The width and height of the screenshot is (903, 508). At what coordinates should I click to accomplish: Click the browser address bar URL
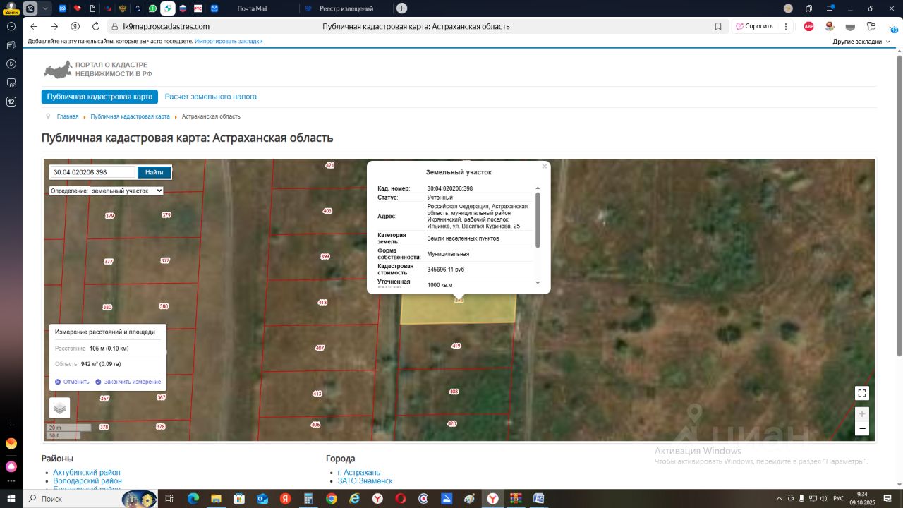click(x=166, y=26)
